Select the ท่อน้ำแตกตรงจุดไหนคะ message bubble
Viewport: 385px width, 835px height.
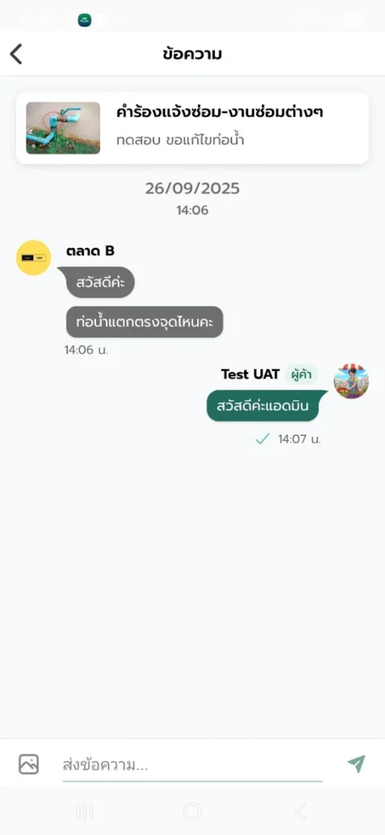coord(145,321)
